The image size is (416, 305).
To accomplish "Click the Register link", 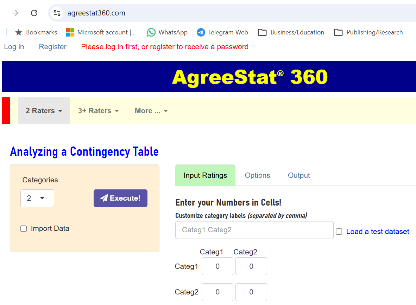I will pos(52,47).
